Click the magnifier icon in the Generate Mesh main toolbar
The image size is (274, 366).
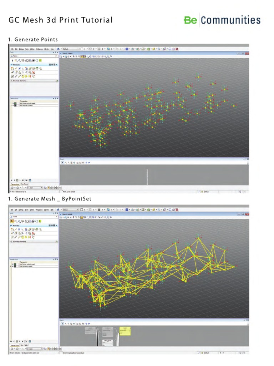[x=159, y=209]
